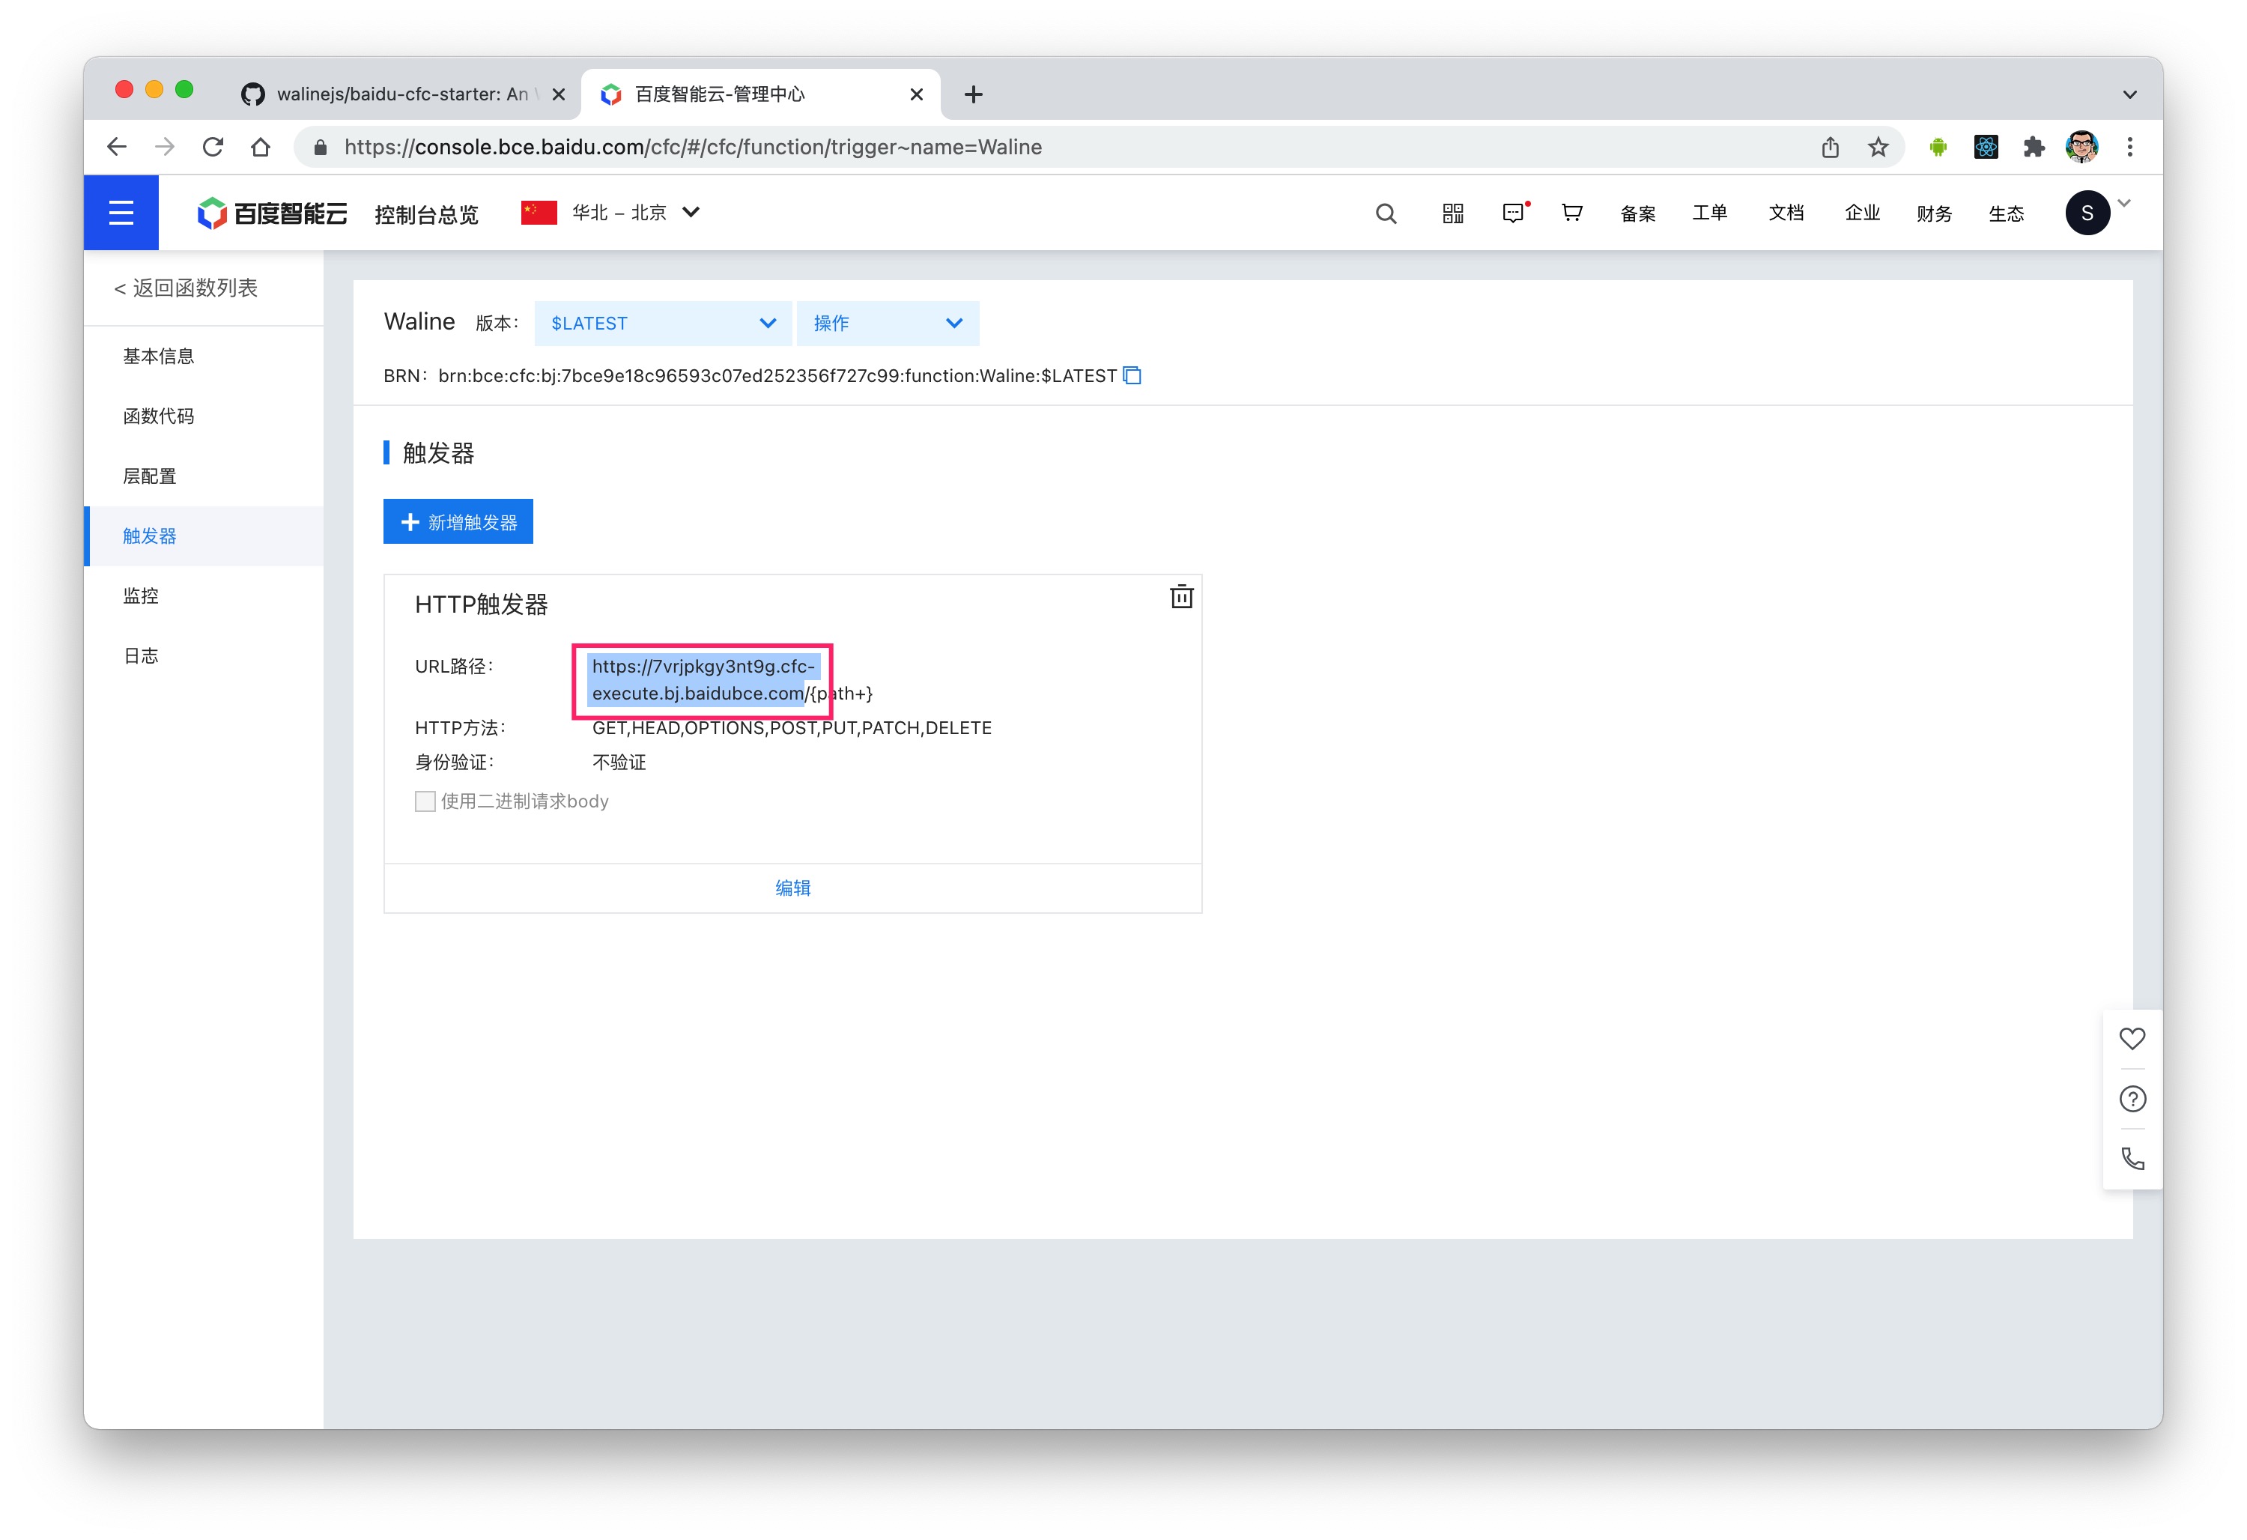Open the blue hamburger menu
The image size is (2247, 1540).
pyautogui.click(x=121, y=212)
